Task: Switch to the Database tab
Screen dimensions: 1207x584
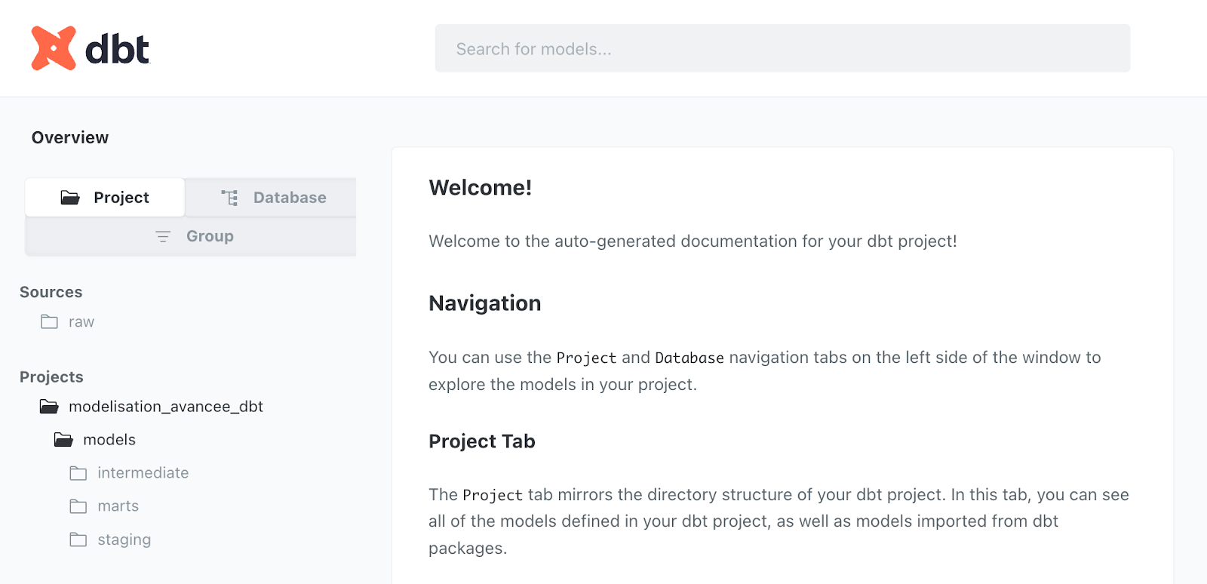Action: coord(272,198)
